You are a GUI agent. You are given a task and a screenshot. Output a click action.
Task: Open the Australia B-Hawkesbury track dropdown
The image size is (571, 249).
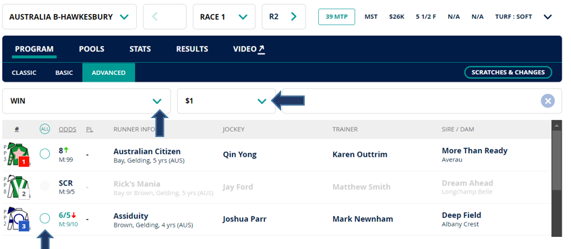click(x=69, y=17)
